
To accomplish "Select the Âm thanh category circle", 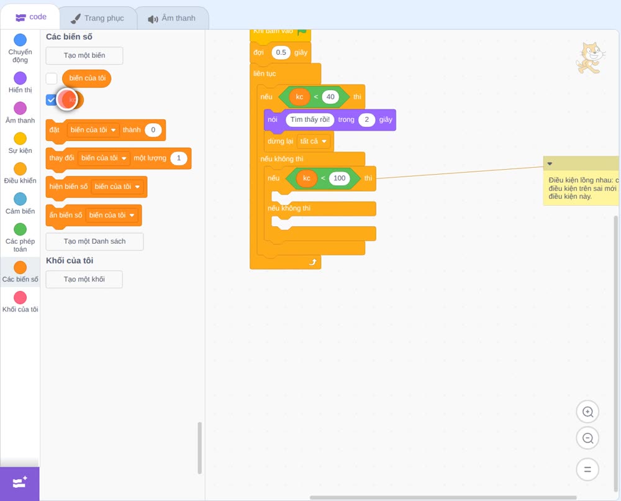I will coord(20,108).
